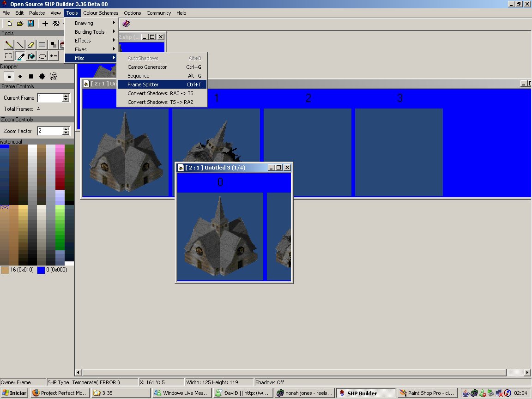Choose the square brush shape
This screenshot has height=399, width=532.
(31, 76)
